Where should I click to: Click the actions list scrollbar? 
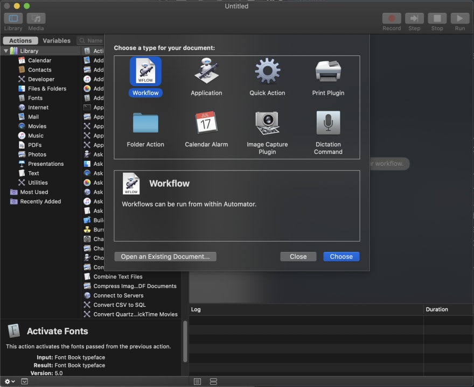coord(185,341)
